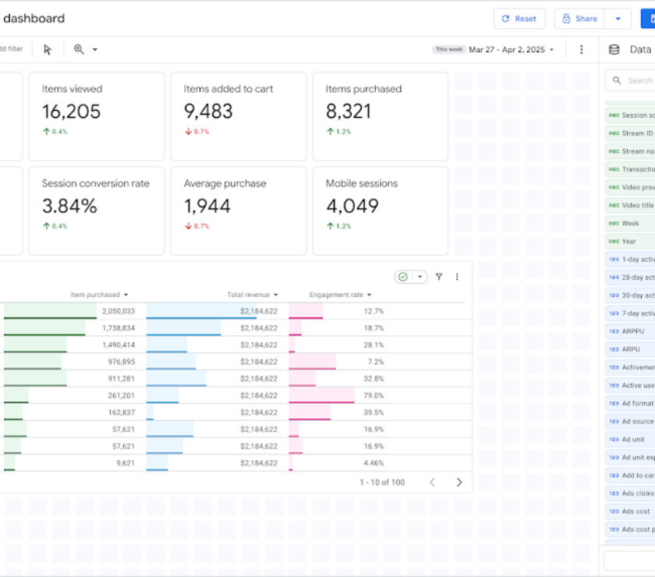The image size is (655, 577).
Task: Click the Share button
Action: [x=579, y=19]
